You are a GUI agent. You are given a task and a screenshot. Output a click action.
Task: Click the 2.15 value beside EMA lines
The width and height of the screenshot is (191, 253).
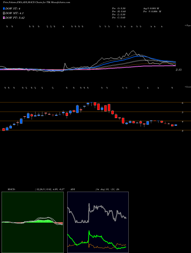178,70
